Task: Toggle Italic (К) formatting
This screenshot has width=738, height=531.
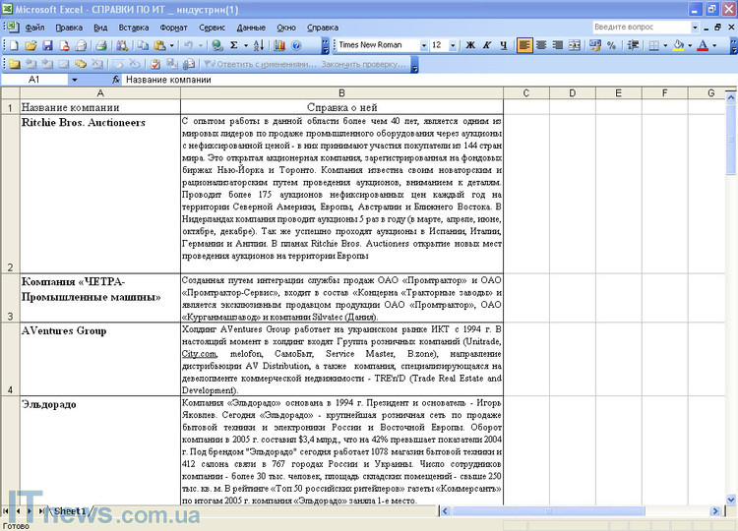Action: pos(487,45)
